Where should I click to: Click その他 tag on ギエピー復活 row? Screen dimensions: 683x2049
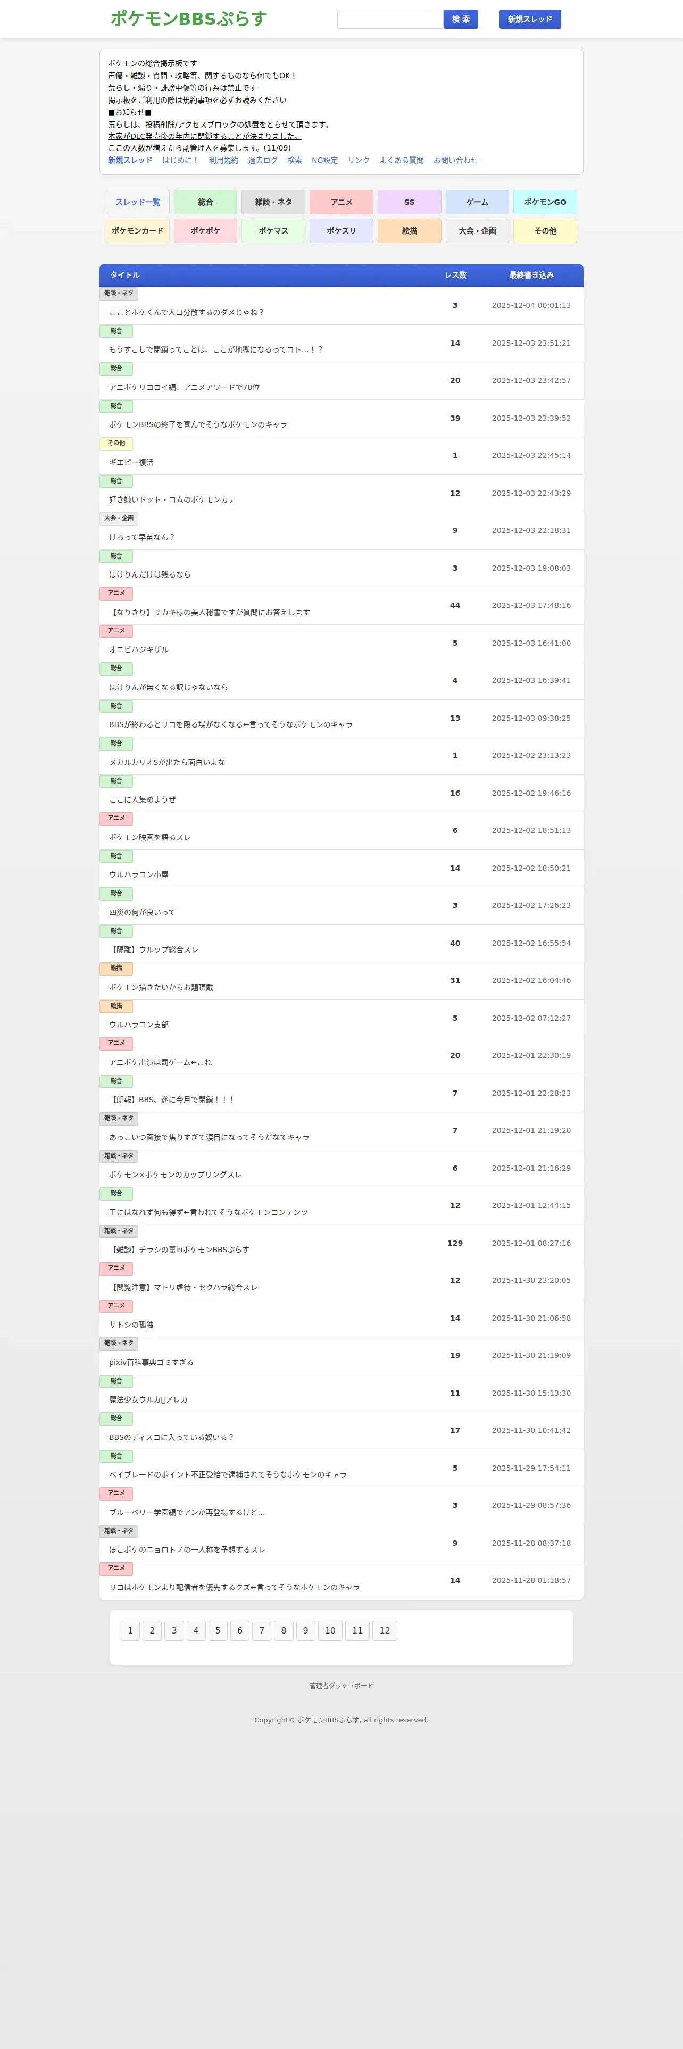[x=116, y=443]
